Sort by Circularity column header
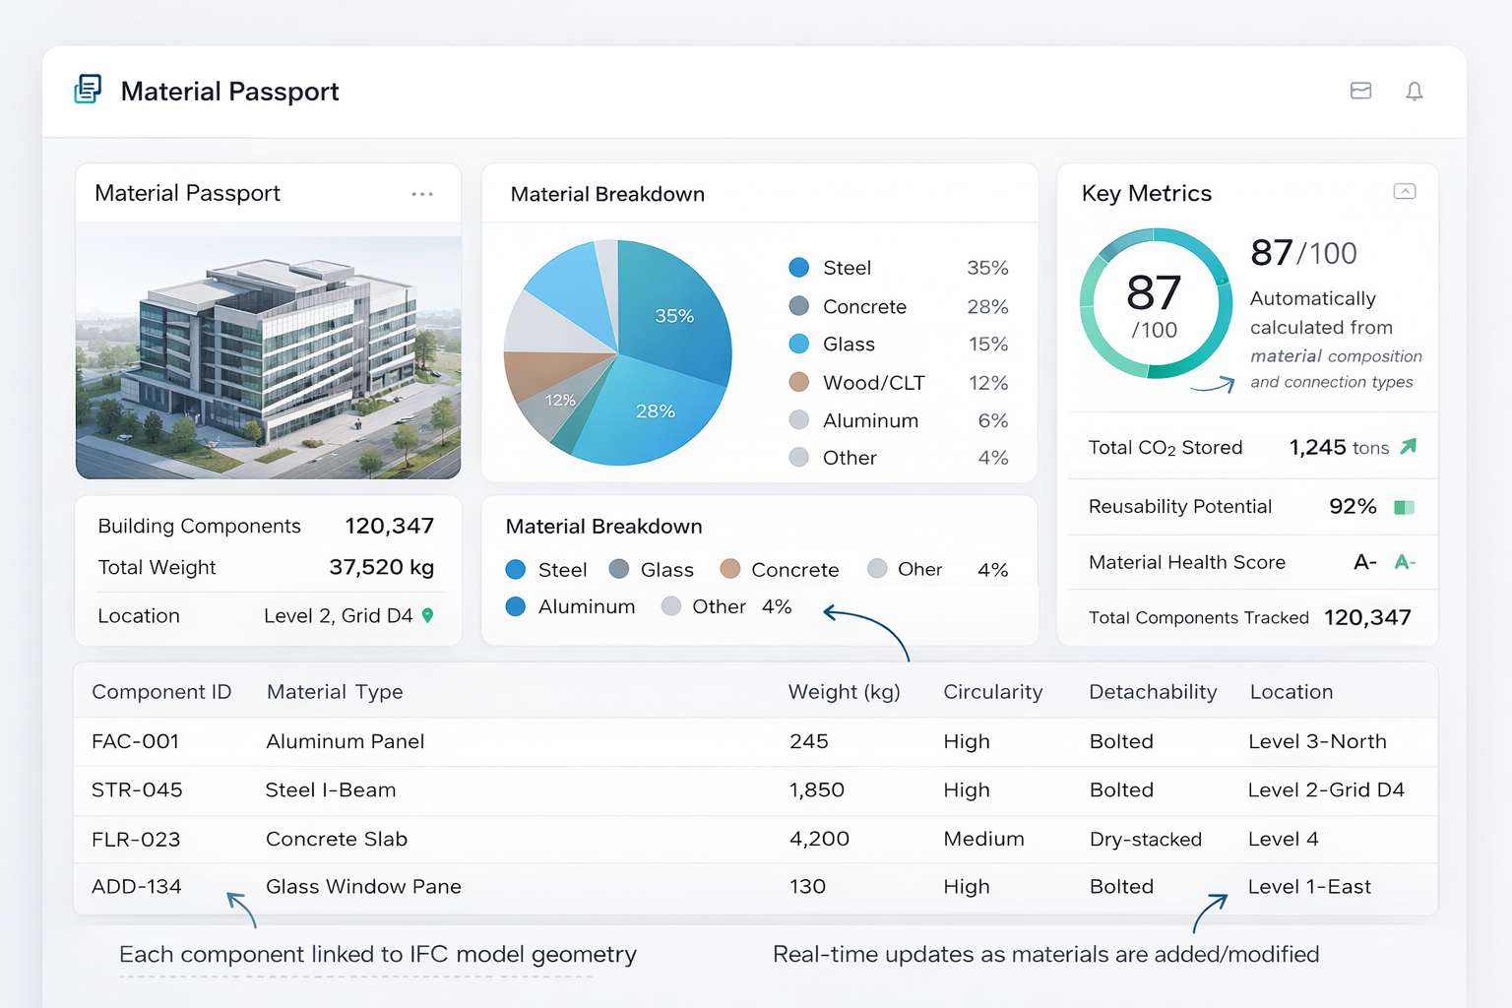 pos(993,692)
